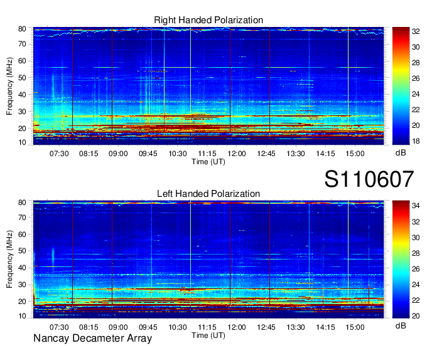Click the 11:15 tick under Left Handed plot
Viewport: 427px width, 346px height.
[x=207, y=327]
